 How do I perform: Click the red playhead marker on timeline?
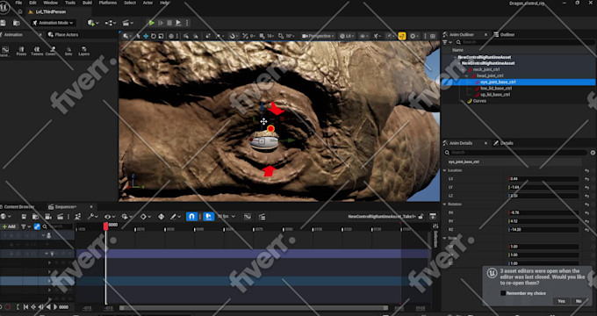[106, 226]
